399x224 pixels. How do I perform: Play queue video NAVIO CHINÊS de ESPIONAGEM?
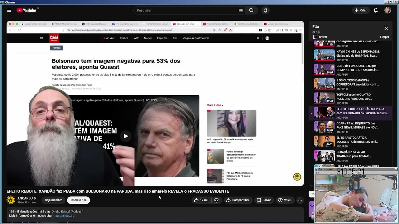pyautogui.click(x=351, y=55)
